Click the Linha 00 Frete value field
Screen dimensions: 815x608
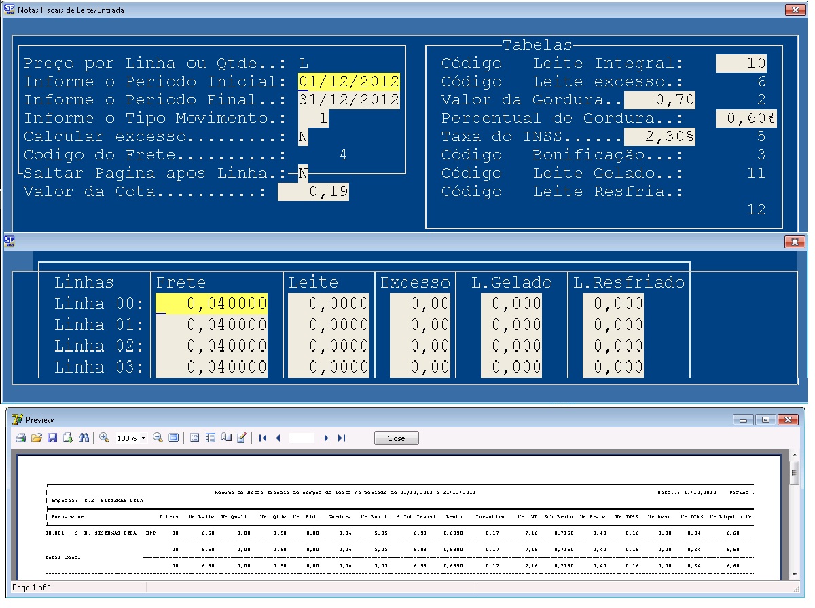(x=212, y=303)
